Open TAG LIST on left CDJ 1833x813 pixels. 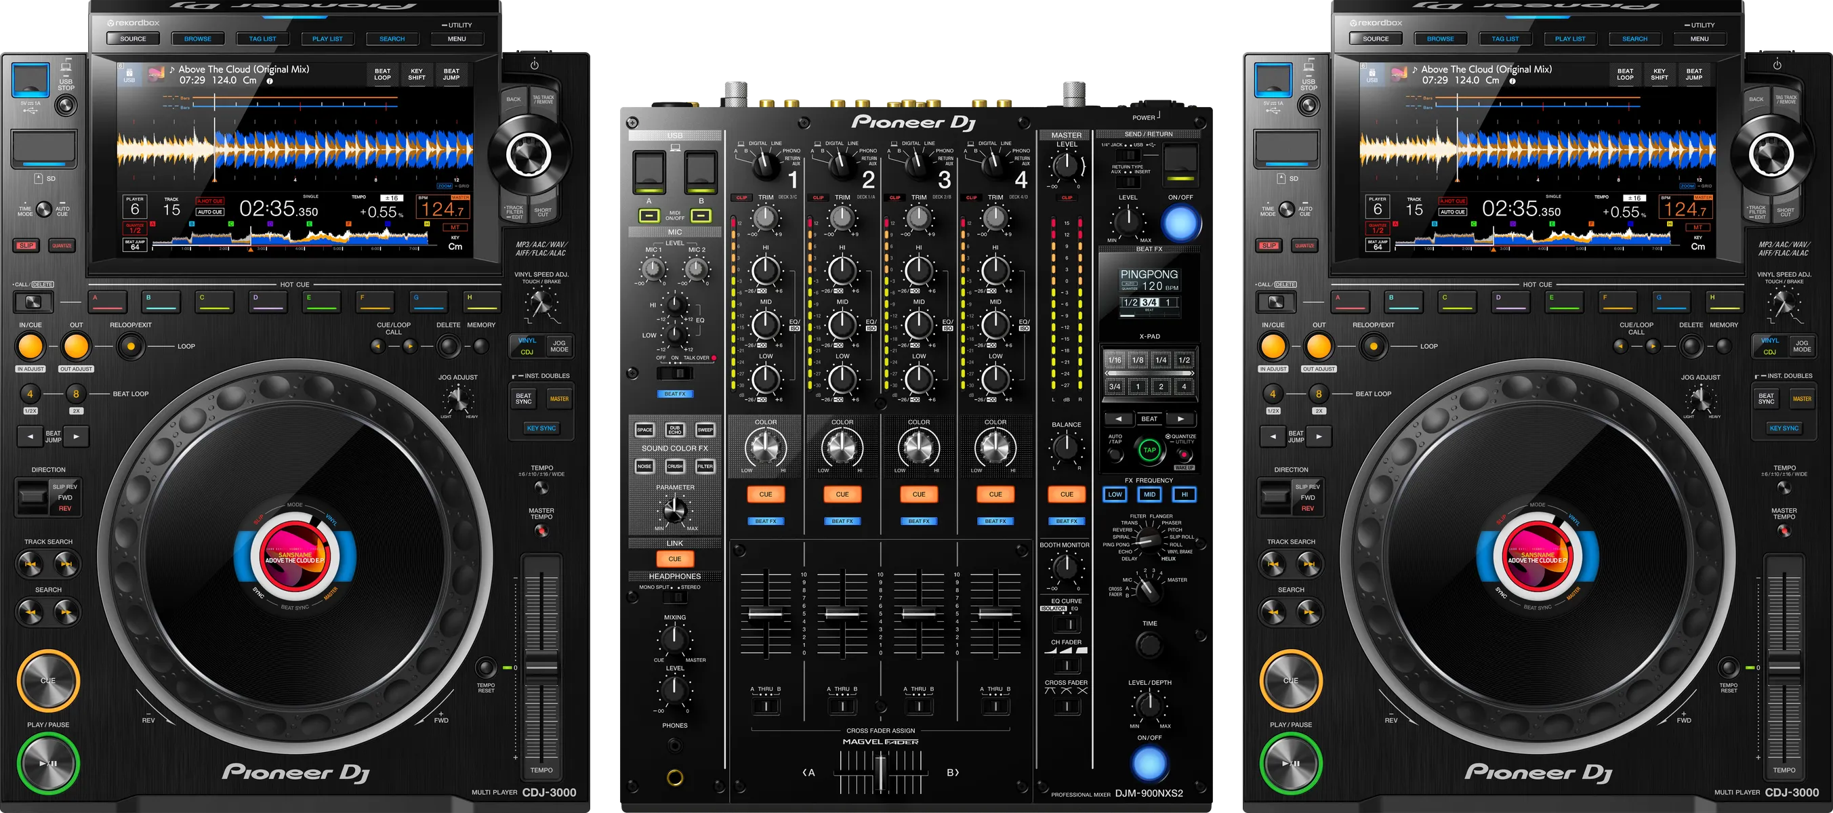point(262,39)
